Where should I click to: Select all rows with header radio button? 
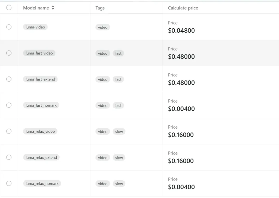point(9,8)
